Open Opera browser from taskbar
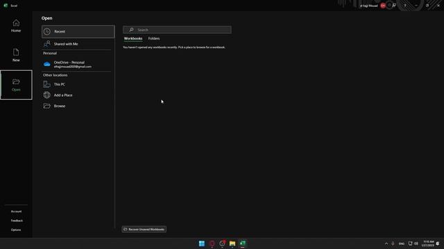This screenshot has width=444, height=249. click(212, 243)
